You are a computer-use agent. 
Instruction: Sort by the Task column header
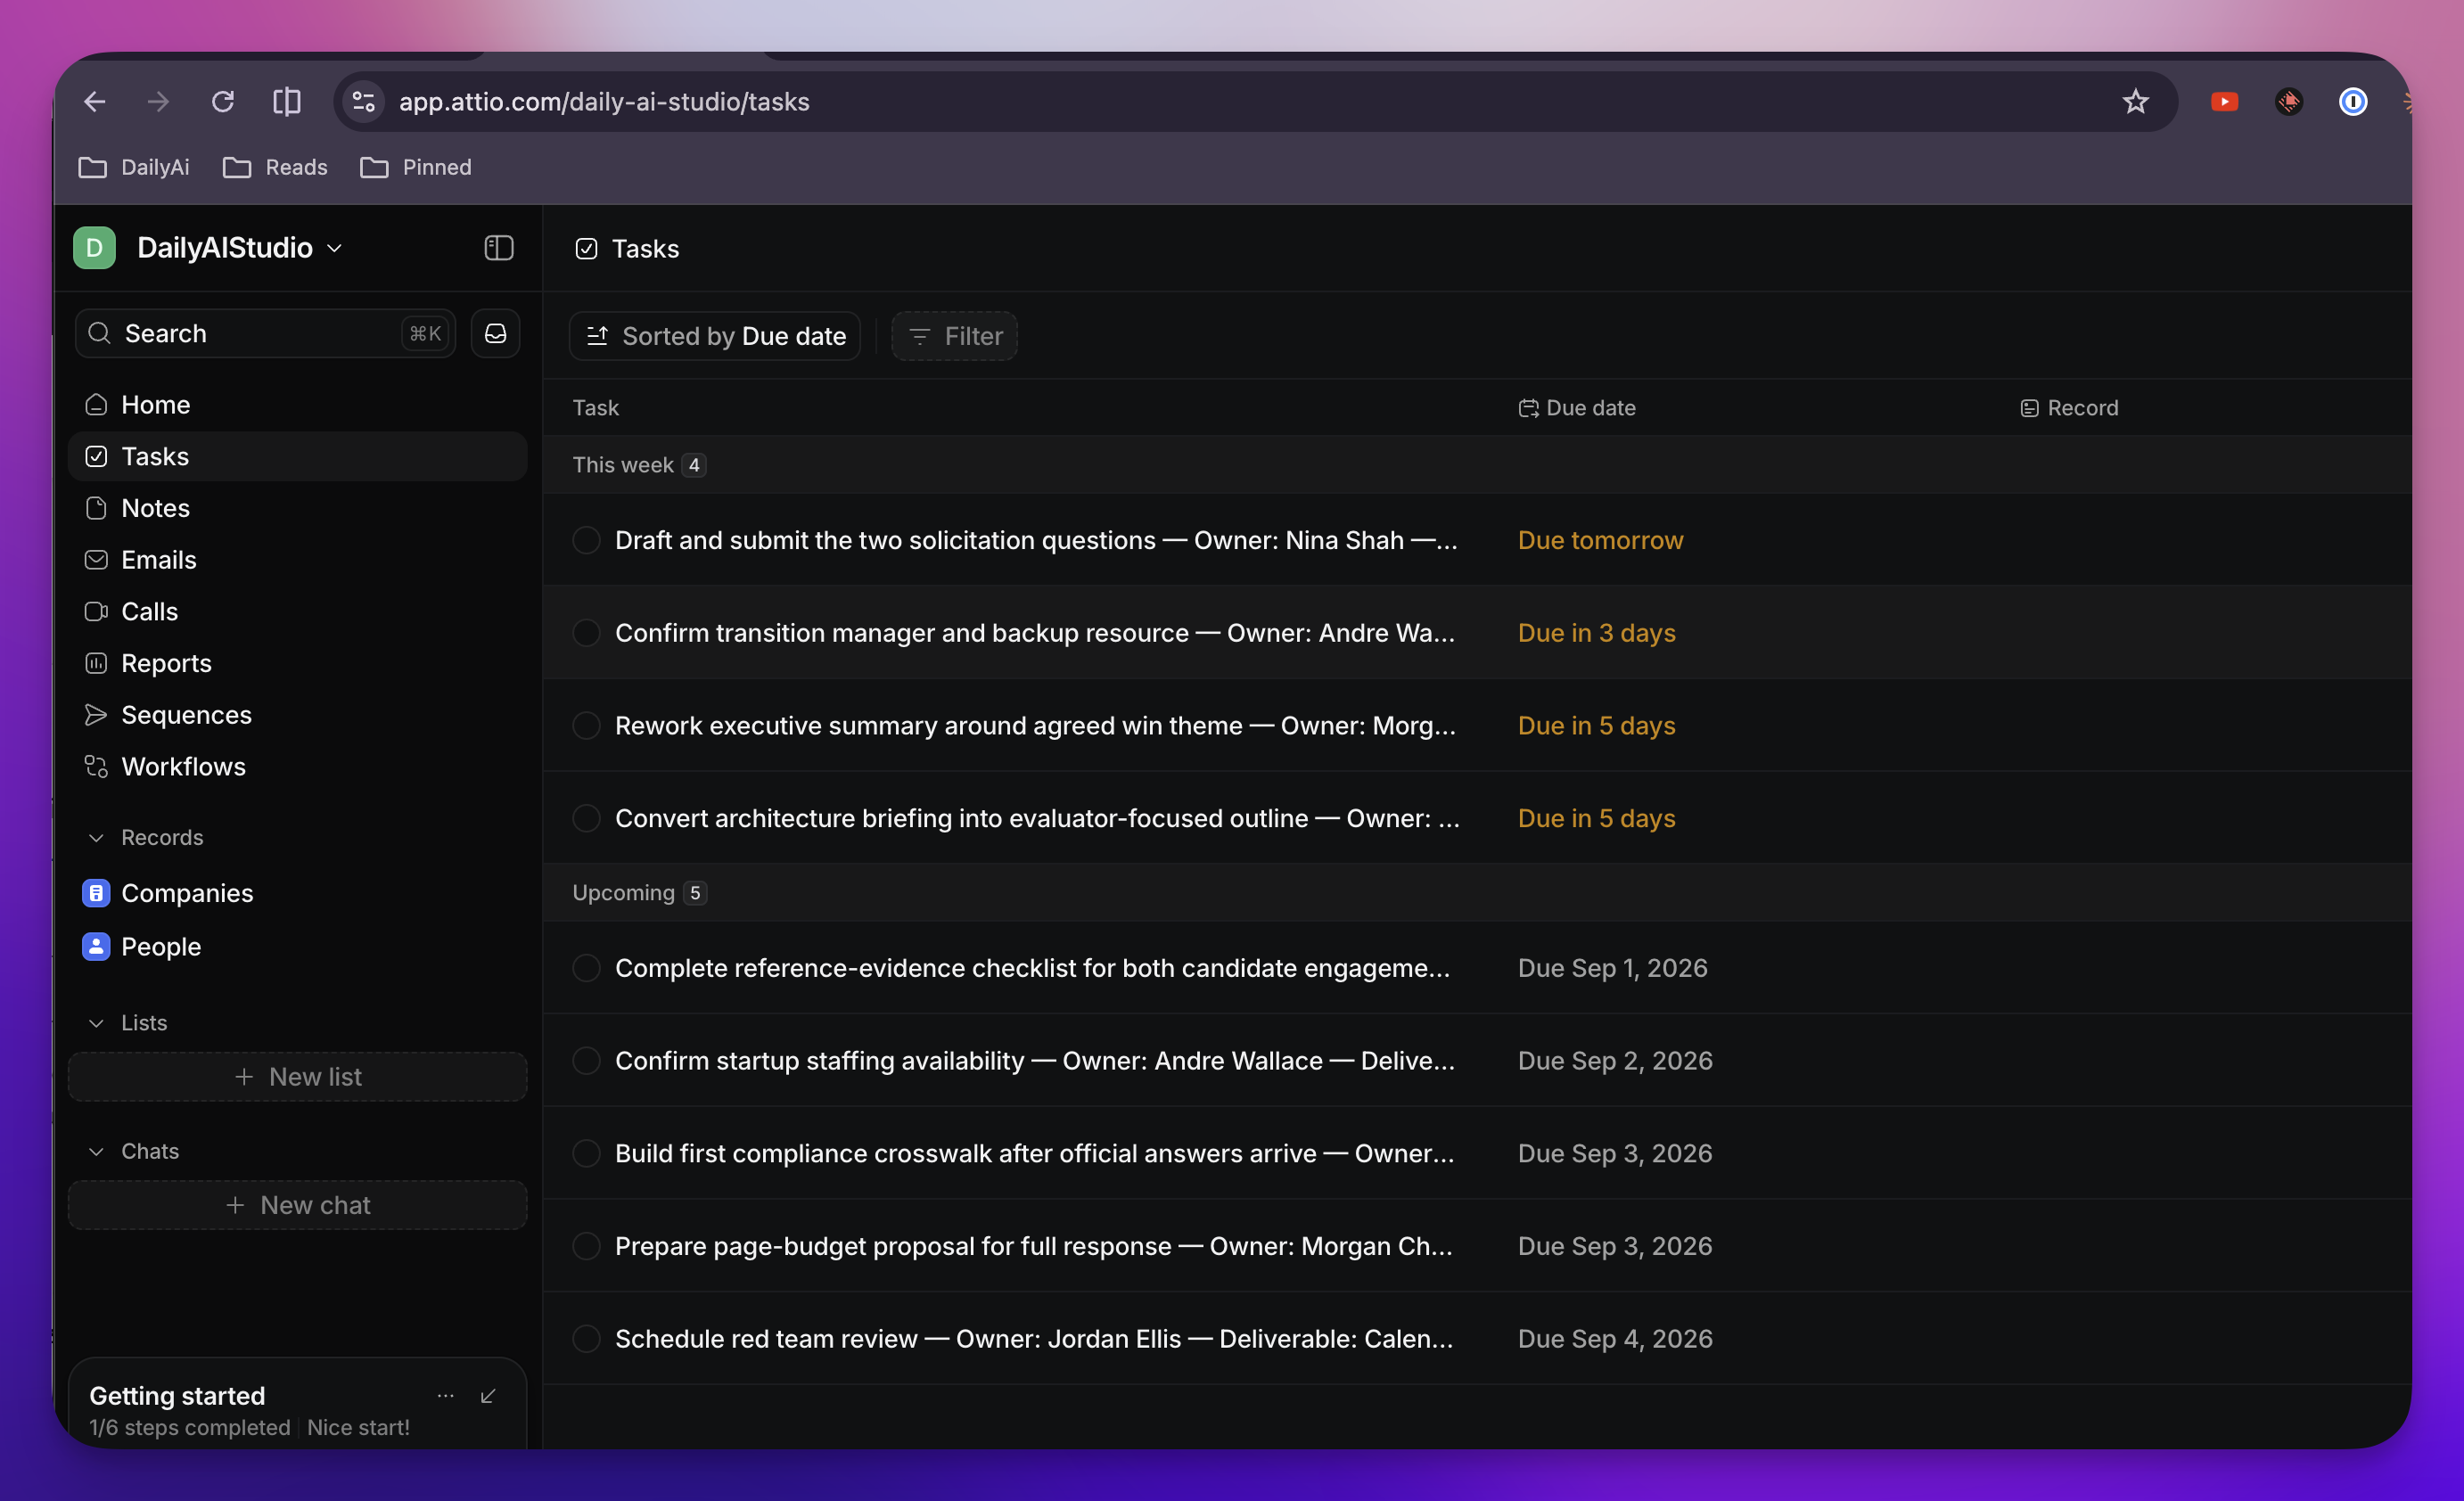click(596, 408)
